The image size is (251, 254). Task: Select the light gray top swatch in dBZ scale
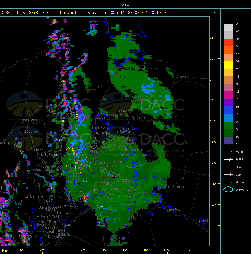click(228, 27)
